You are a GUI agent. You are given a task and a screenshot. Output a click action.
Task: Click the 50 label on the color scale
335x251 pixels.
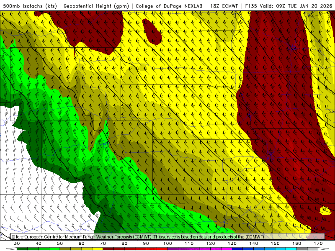[60, 243]
